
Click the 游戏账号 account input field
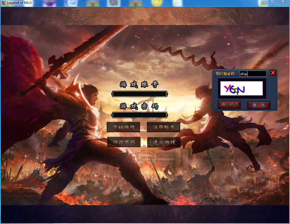pyautogui.click(x=140, y=94)
